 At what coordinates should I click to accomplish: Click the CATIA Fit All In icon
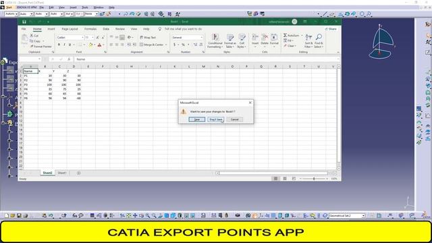[129, 216]
